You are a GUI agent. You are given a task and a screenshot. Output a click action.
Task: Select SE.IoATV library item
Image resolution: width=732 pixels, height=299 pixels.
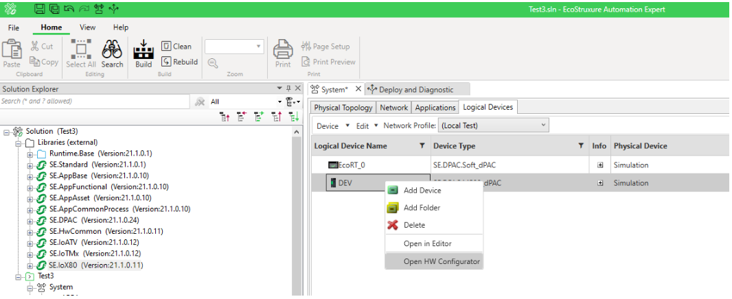point(94,243)
